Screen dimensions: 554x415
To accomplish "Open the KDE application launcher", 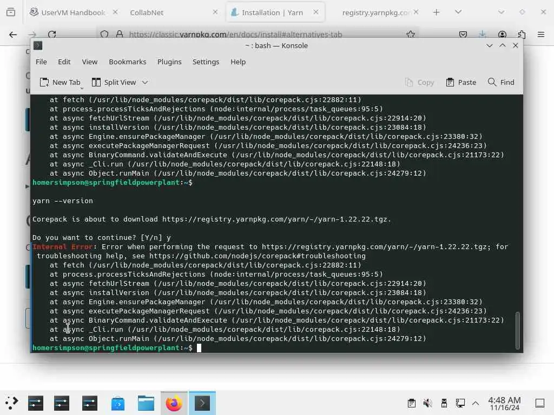I will pyautogui.click(x=11, y=403).
